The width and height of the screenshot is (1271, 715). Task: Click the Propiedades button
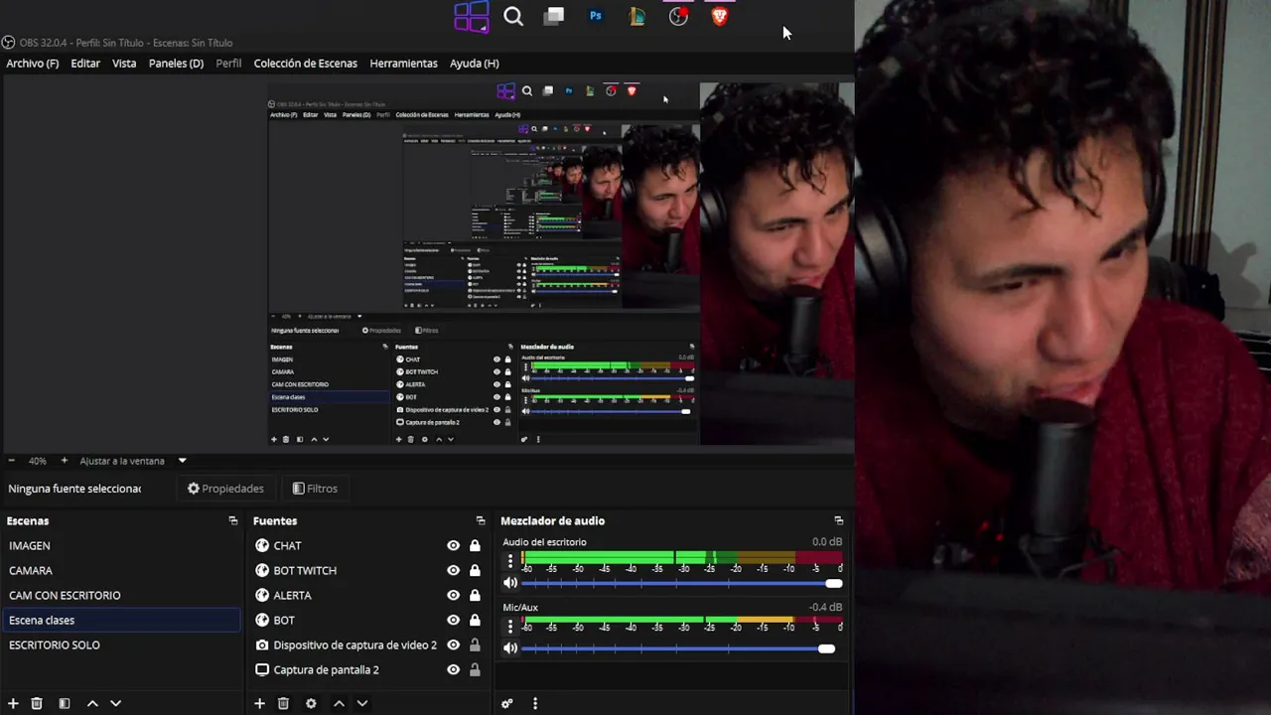coord(225,489)
